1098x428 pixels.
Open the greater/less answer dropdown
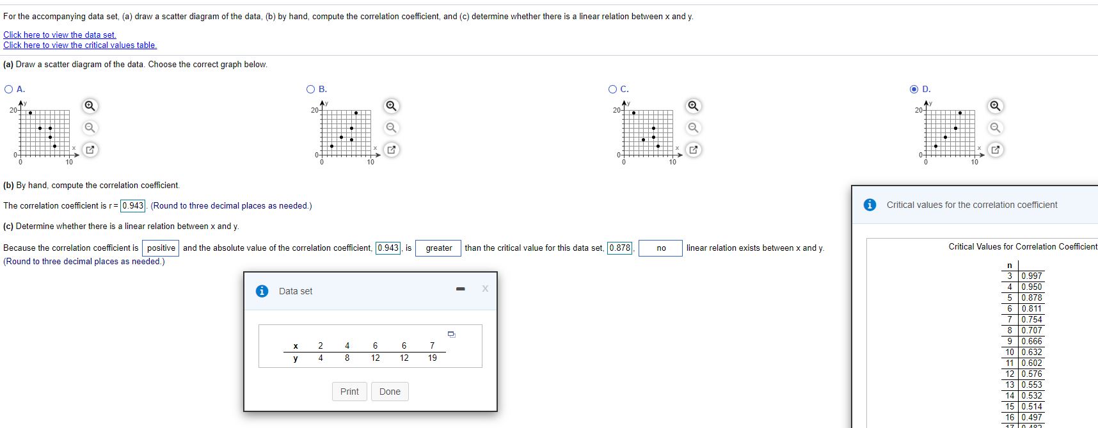click(438, 248)
